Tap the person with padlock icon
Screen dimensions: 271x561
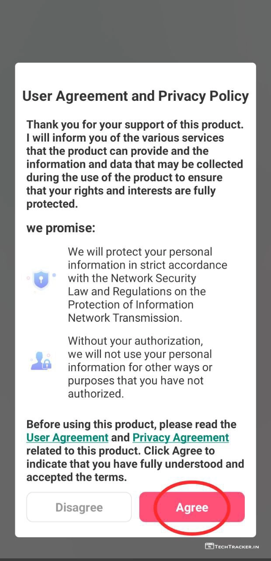click(x=41, y=360)
